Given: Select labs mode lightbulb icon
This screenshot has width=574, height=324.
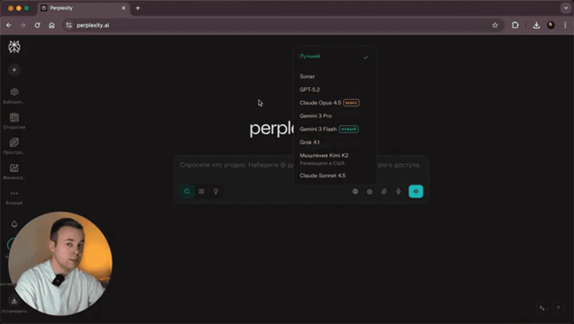Looking at the screenshot, I should [216, 191].
